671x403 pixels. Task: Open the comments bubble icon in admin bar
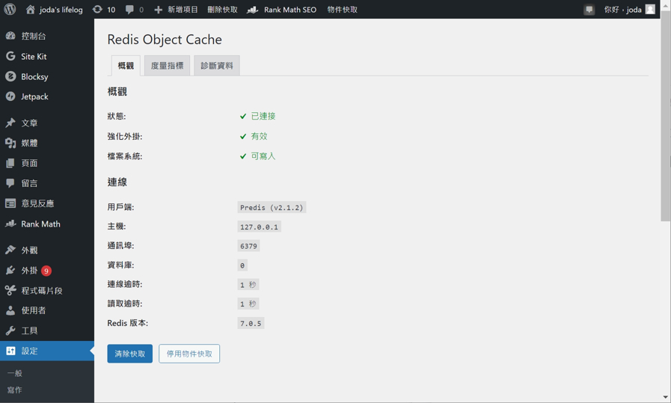[129, 10]
